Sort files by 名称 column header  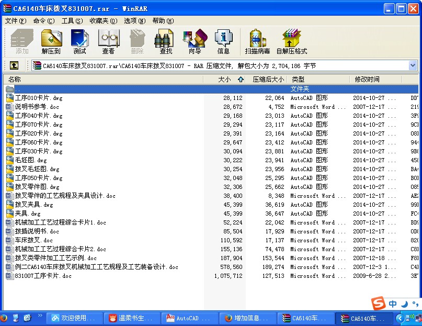point(105,79)
